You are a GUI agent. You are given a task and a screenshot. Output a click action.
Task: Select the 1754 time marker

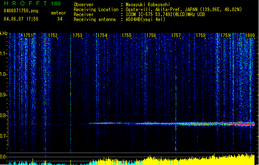pos(102,36)
